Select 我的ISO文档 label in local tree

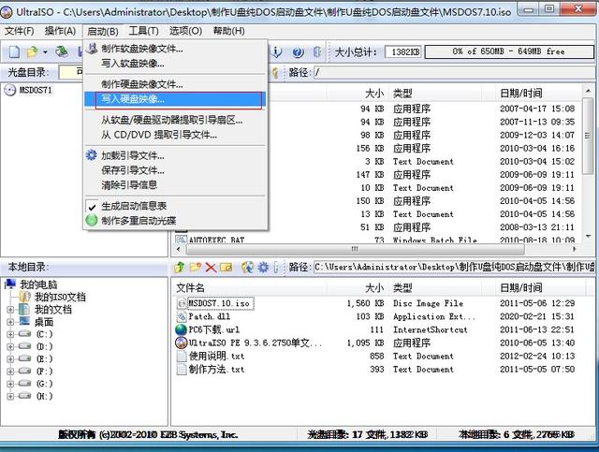point(60,297)
